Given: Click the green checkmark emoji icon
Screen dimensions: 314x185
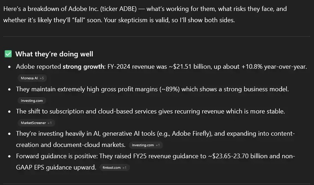Looking at the screenshot, I should pyautogui.click(x=8, y=54).
